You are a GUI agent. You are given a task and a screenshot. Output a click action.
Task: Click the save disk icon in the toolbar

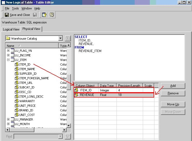pyautogui.click(x=35, y=15)
